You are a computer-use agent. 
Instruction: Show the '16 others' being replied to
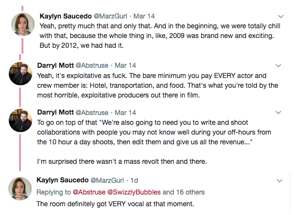(x=189, y=192)
